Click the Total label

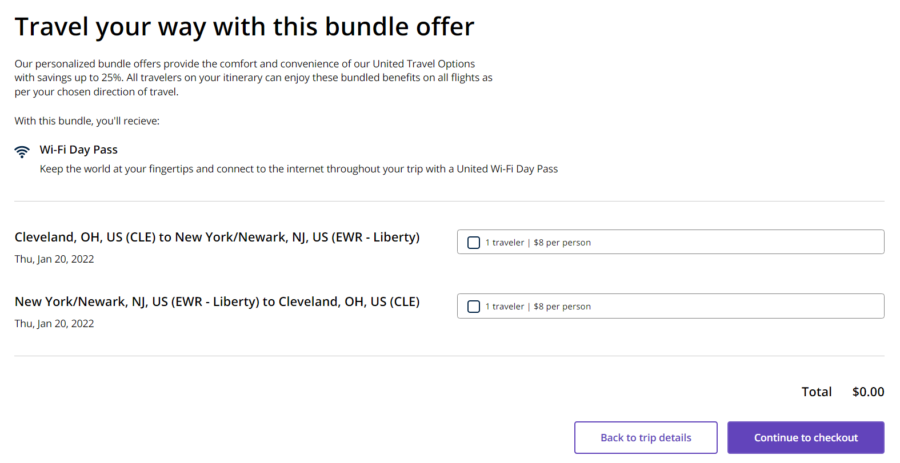click(817, 392)
